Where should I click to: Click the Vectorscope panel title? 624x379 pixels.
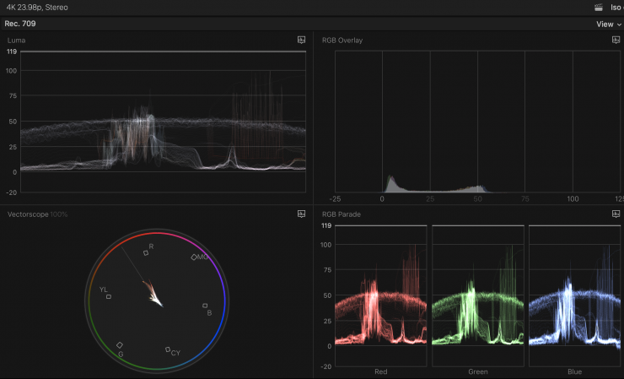27,214
